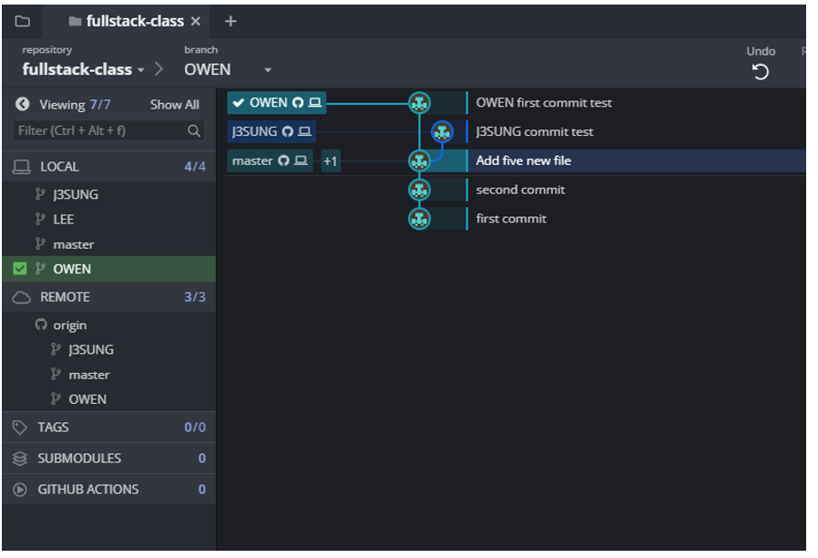
Task: Collapse the REMOTE section
Action: [x=108, y=297]
